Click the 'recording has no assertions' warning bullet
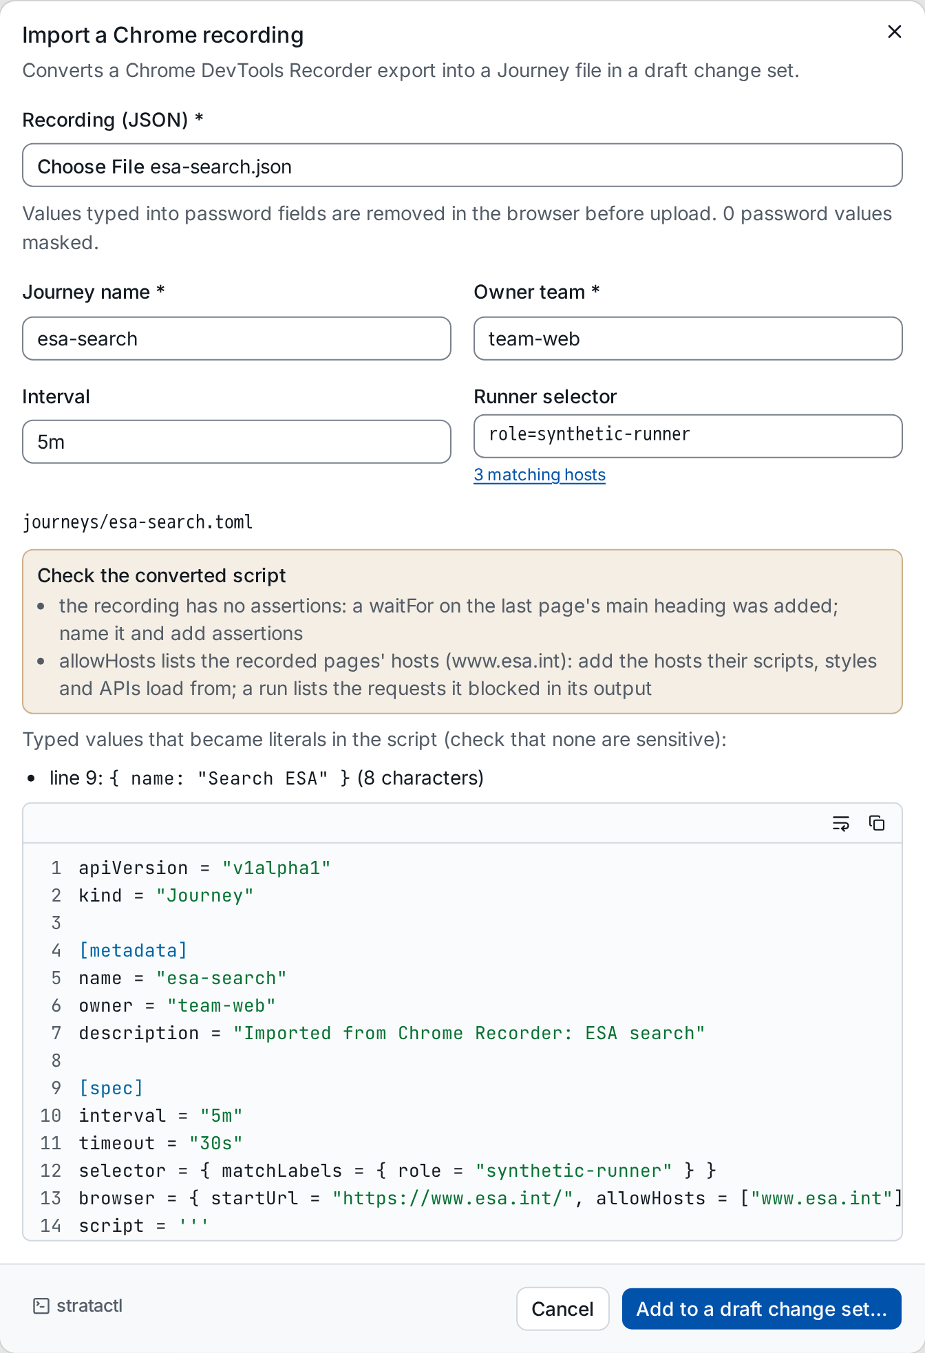This screenshot has width=925, height=1353. click(448, 619)
